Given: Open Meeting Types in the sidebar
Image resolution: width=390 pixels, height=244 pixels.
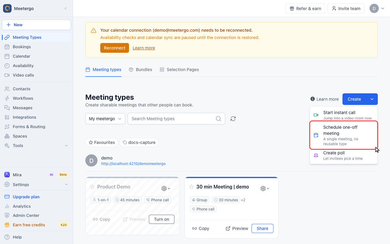Looking at the screenshot, I should (x=36, y=37).
